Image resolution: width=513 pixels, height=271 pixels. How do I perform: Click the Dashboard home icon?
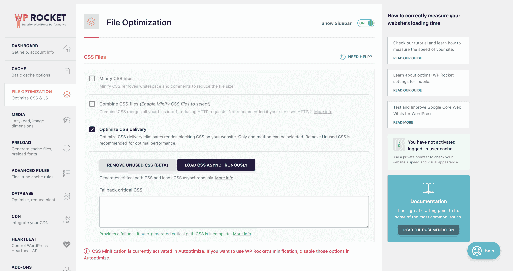[66, 49]
